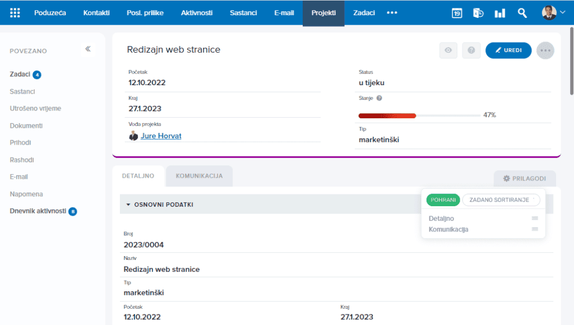This screenshot has width=574, height=325.
Task: Click the search magnifier icon
Action: [x=522, y=13]
